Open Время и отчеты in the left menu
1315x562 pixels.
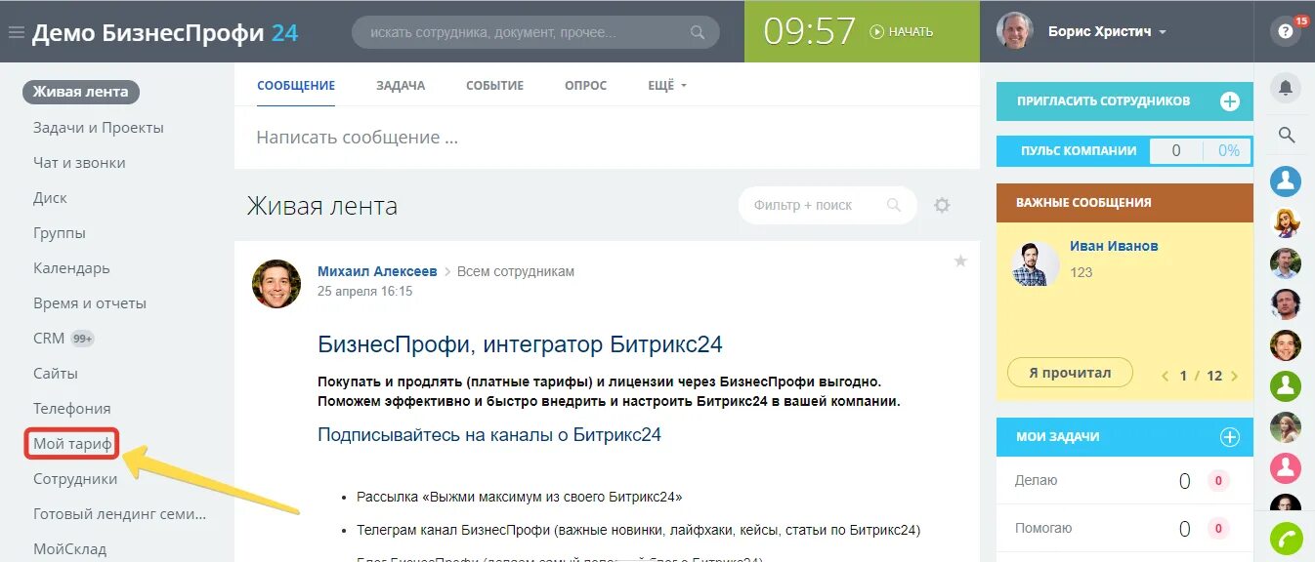(90, 303)
